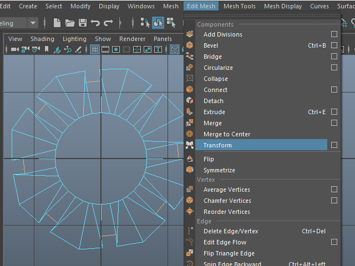Toggle the viewport Grid icon

pos(95,49)
